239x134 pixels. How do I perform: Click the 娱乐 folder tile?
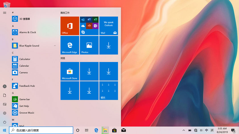tap(108, 91)
